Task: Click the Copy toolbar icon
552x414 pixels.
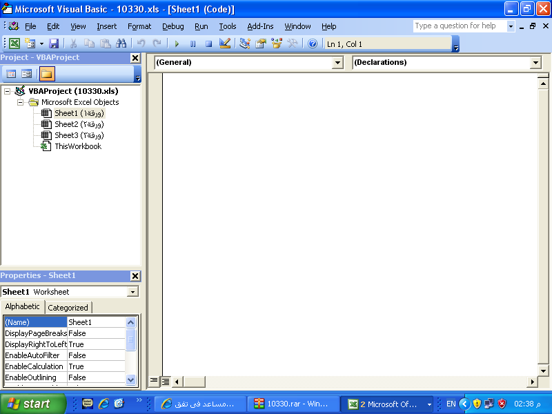Action: tap(90, 43)
